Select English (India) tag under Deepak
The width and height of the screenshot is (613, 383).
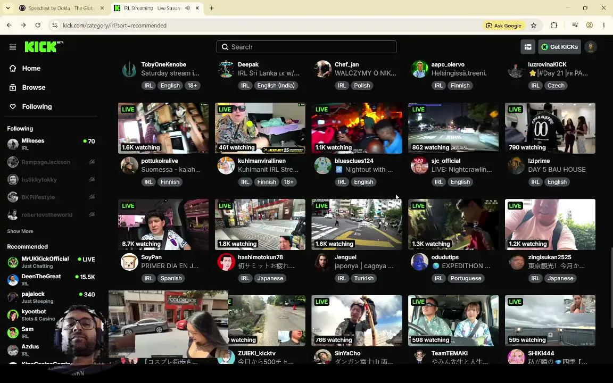point(276,86)
